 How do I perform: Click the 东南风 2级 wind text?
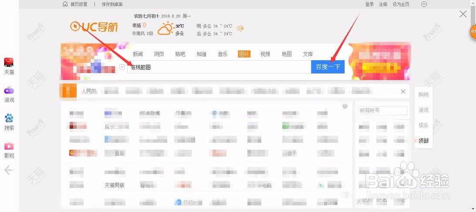[143, 34]
